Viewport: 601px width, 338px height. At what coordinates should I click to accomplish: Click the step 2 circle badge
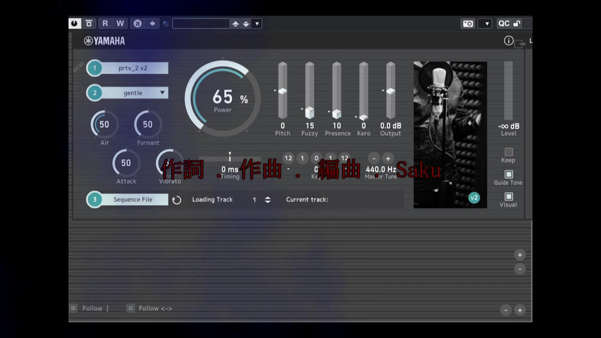click(95, 93)
